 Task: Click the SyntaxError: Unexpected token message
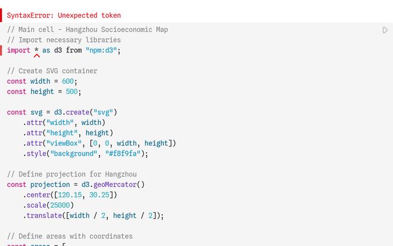[64, 15]
